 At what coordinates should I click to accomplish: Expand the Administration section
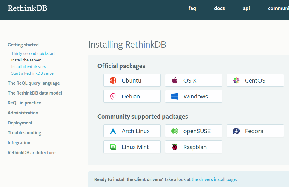pos(23,113)
